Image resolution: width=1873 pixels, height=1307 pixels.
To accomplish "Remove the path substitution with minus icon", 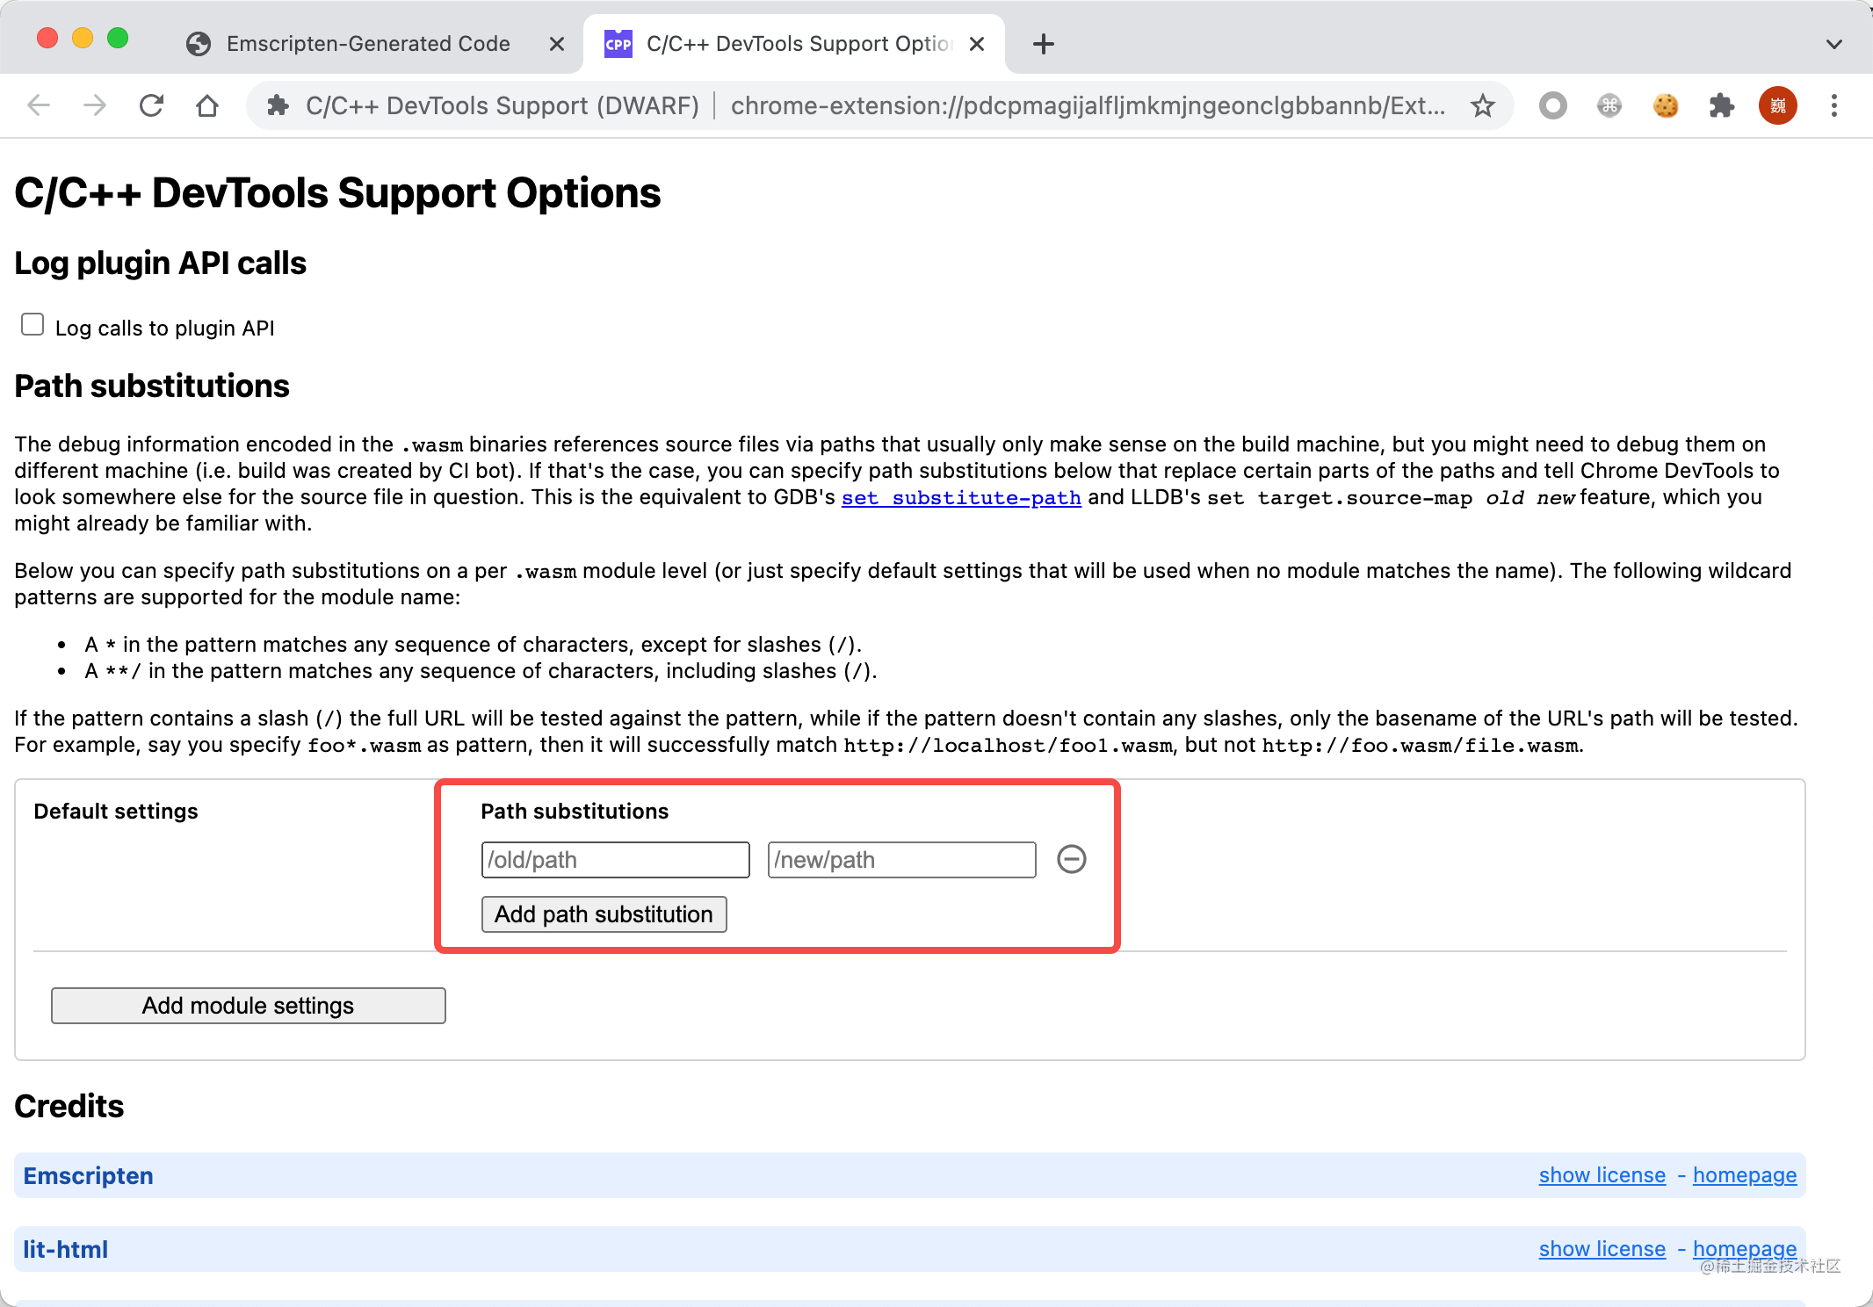I will pyautogui.click(x=1072, y=859).
